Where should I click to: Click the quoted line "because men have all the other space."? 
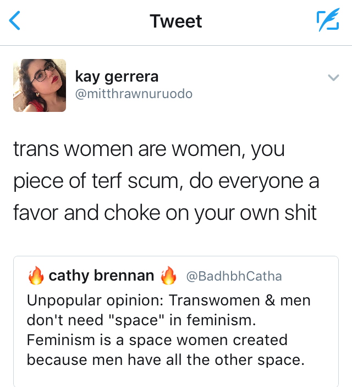[x=164, y=359]
